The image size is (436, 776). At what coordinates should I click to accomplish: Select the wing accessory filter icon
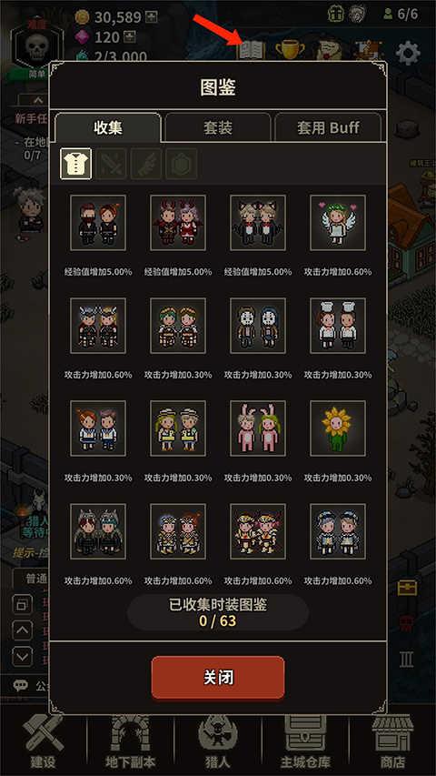click(x=146, y=164)
